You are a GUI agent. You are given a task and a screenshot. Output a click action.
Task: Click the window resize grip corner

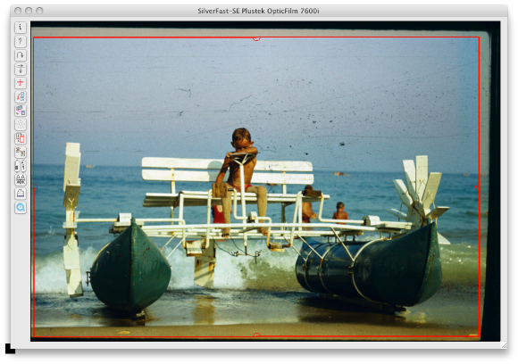(x=504, y=345)
